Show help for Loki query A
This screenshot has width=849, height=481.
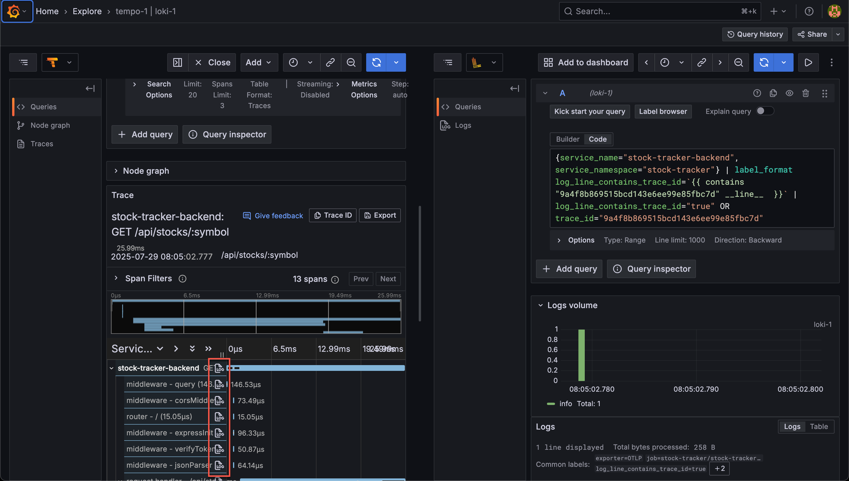tap(757, 93)
